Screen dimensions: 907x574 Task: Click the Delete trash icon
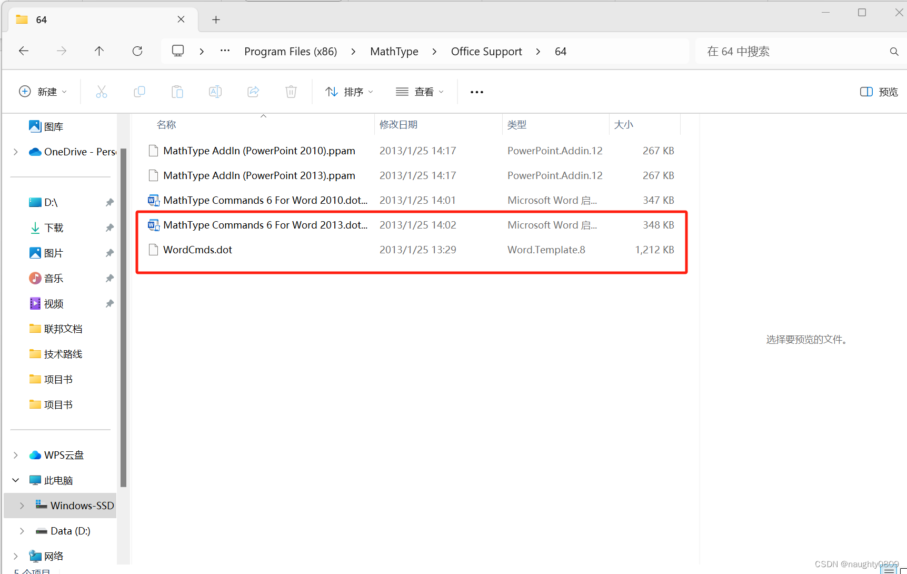pos(291,92)
